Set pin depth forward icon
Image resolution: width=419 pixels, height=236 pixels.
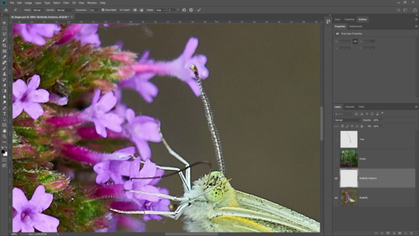(135, 10)
